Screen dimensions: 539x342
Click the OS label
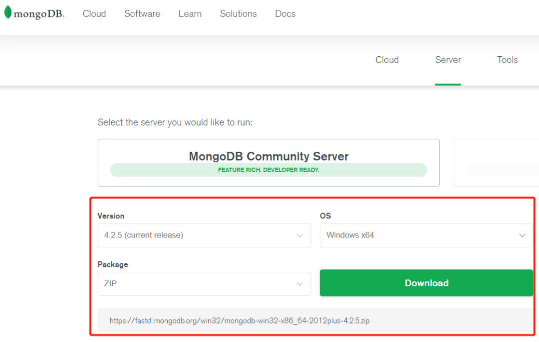click(x=325, y=216)
